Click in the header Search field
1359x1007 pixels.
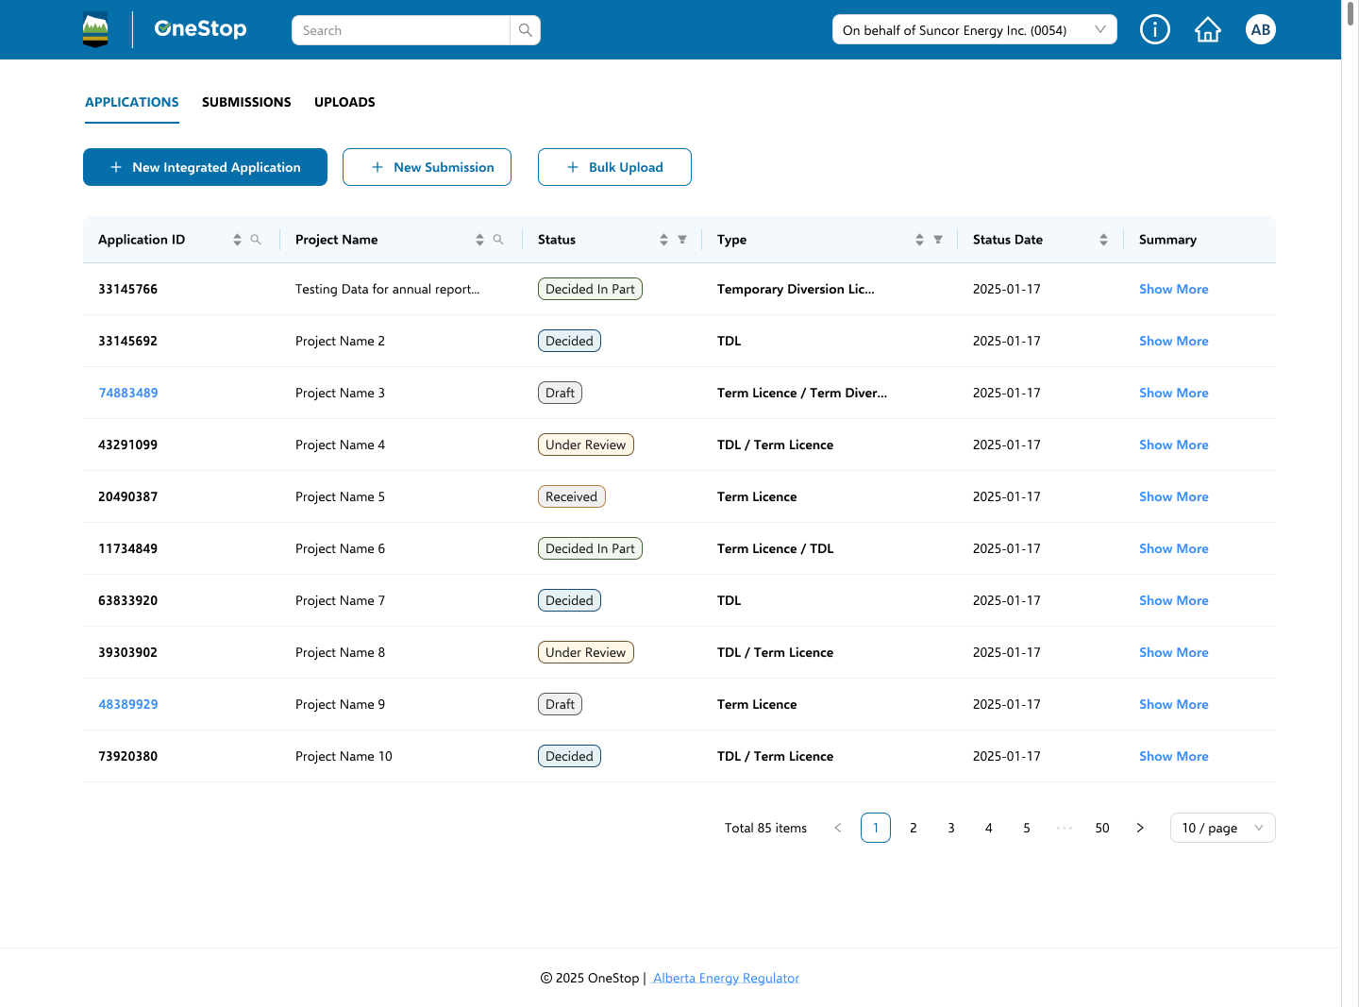coord(401,30)
